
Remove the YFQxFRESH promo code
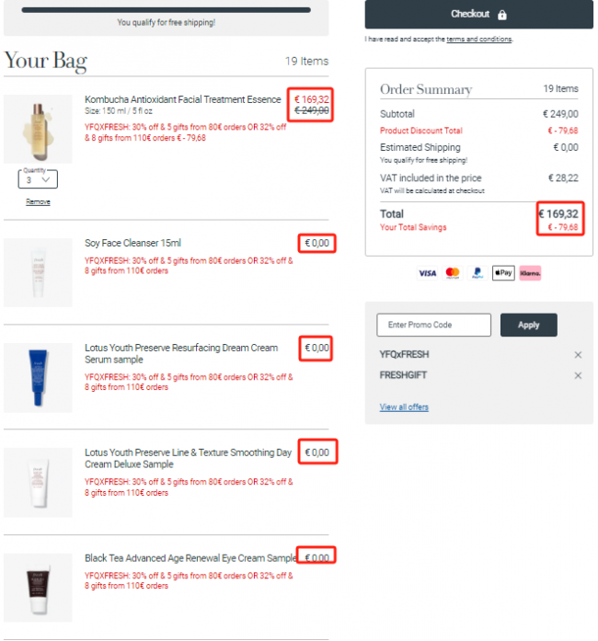click(578, 355)
